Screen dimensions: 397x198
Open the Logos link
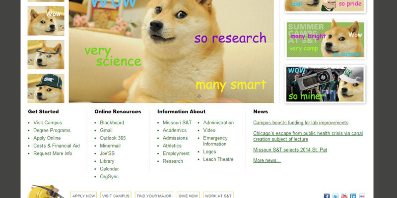(209, 152)
